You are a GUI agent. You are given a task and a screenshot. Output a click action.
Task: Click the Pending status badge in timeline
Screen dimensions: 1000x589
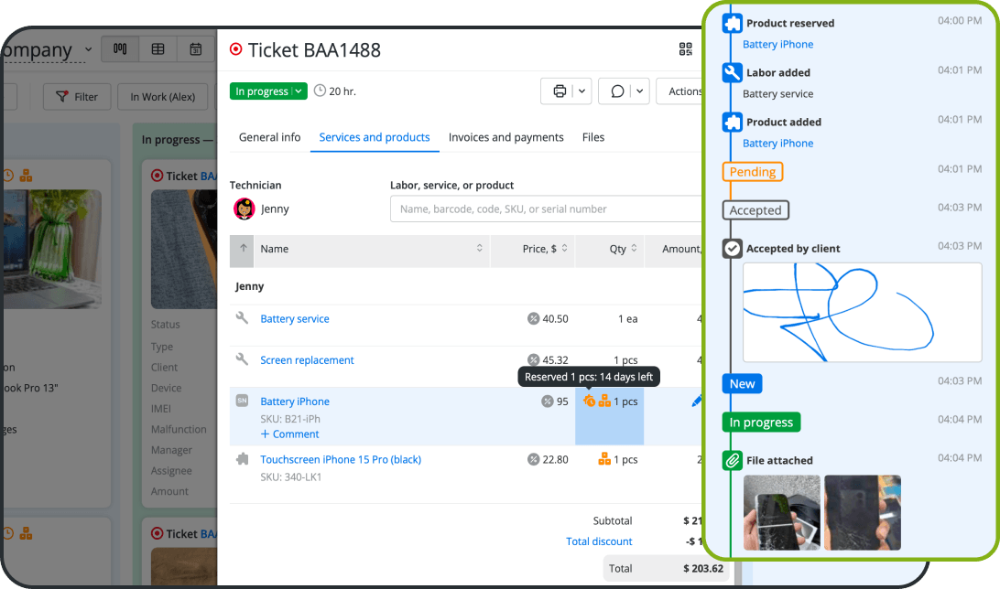pos(753,172)
